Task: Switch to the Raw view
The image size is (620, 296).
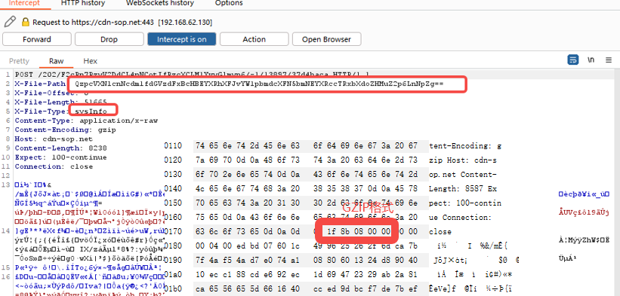Action: coord(56,61)
